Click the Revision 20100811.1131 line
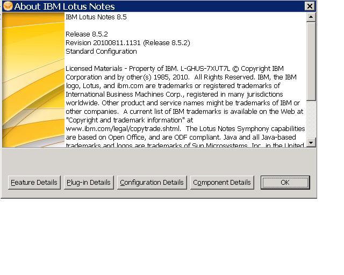This screenshot has width=344, height=275. 127,43
